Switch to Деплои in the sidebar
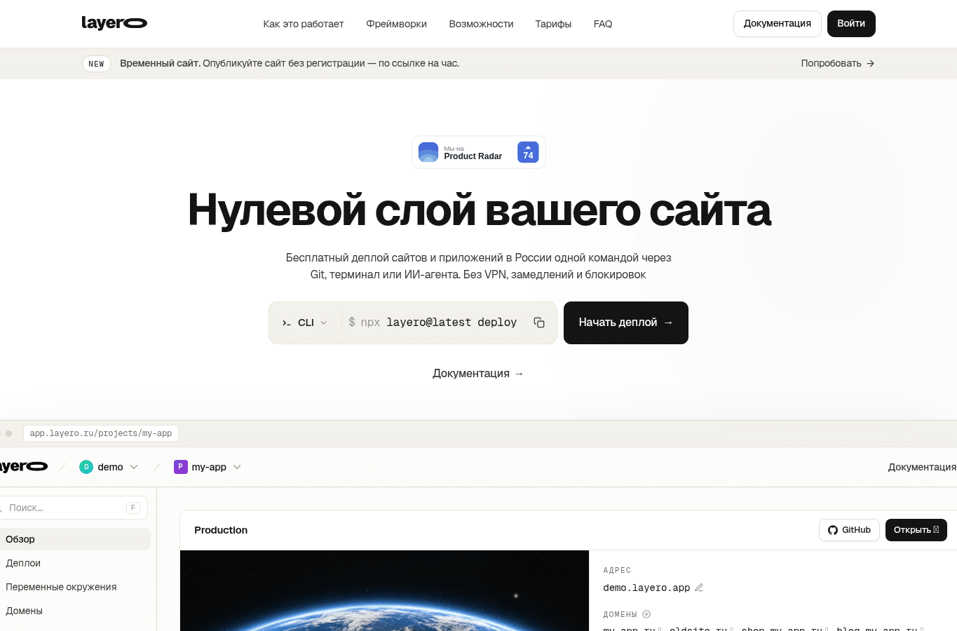 (x=74, y=563)
